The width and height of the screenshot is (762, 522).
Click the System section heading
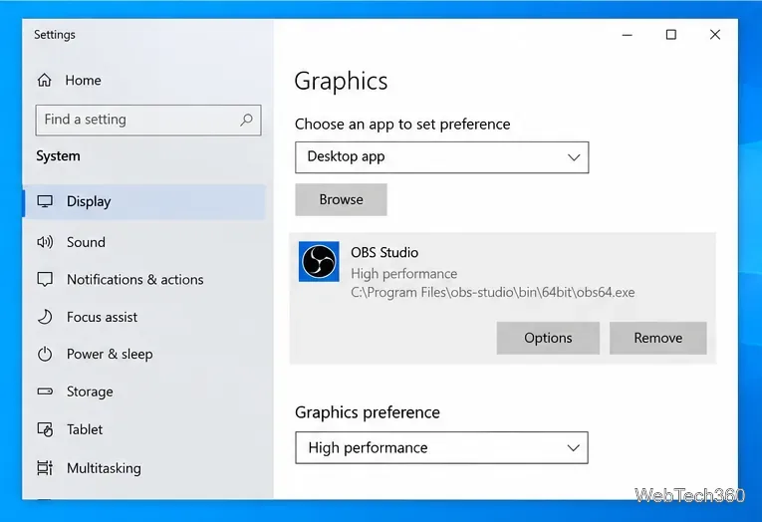coord(58,156)
